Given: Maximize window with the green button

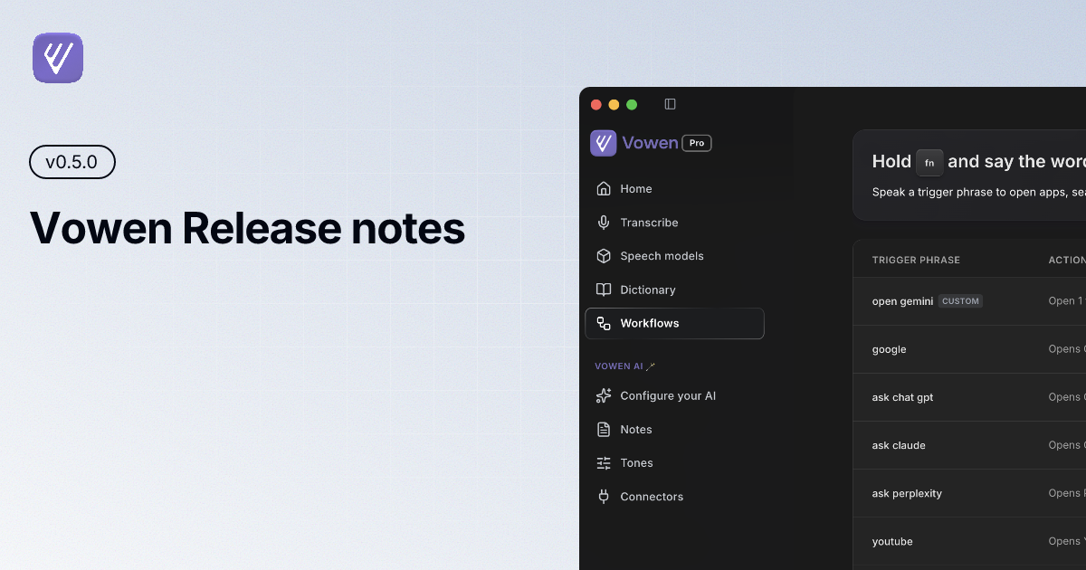Looking at the screenshot, I should click(x=632, y=105).
